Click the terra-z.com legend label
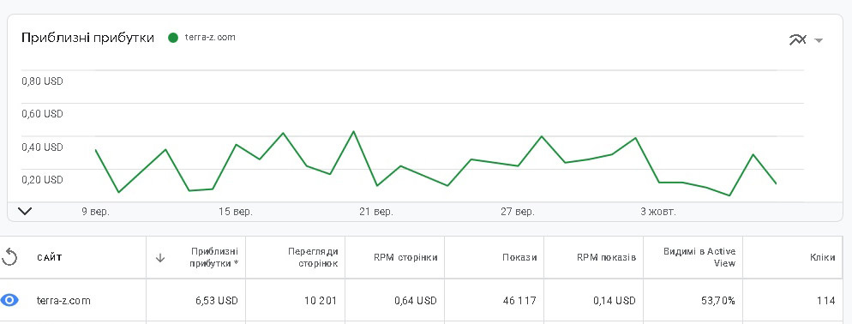Screen dimensions: 852x324 pos(210,38)
